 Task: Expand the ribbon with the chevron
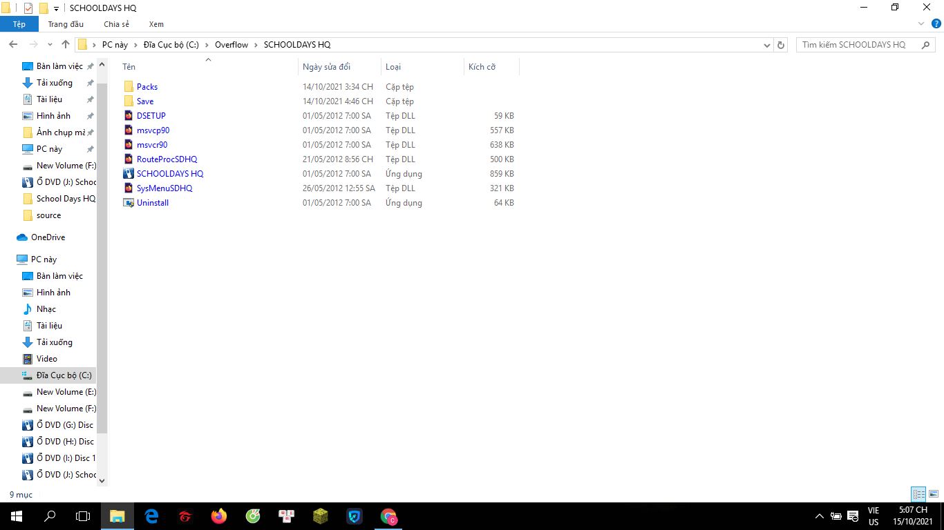click(921, 24)
